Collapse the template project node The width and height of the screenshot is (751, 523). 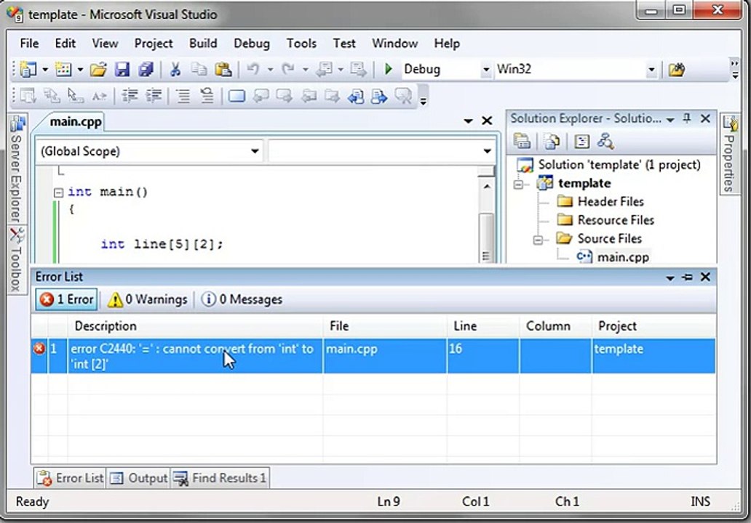[x=519, y=184]
